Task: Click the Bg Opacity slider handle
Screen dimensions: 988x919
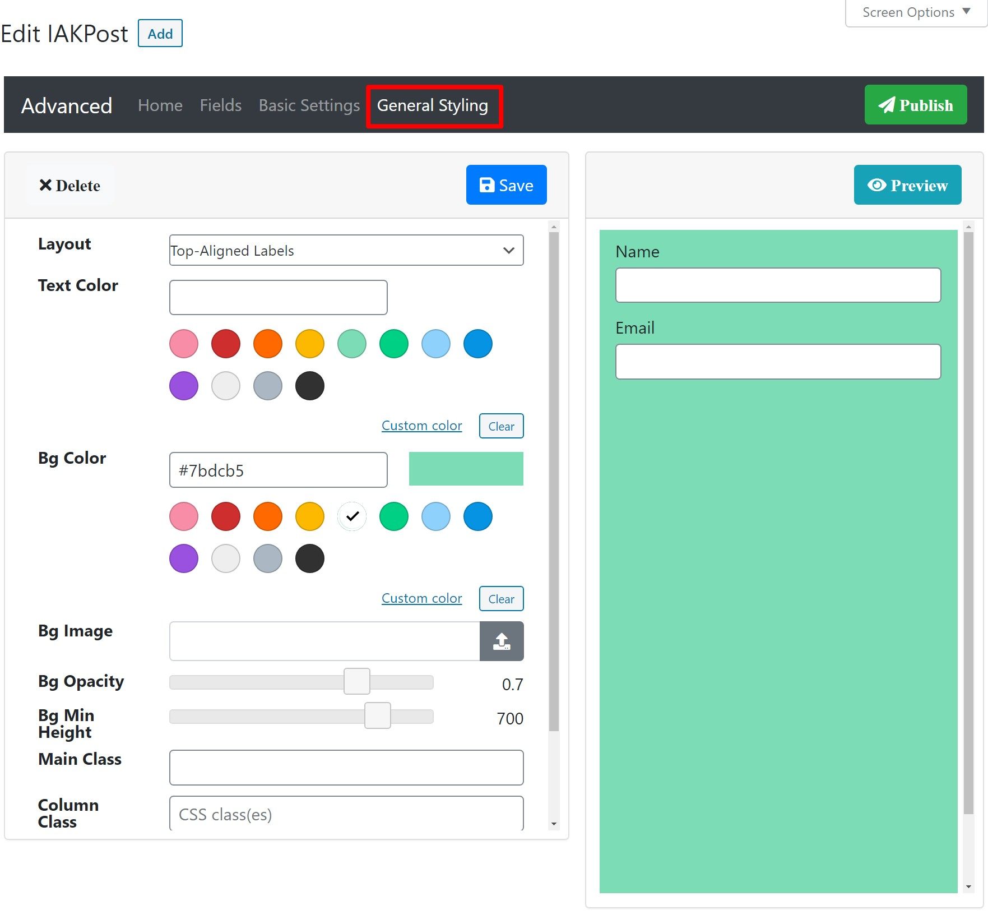Action: pyautogui.click(x=357, y=681)
